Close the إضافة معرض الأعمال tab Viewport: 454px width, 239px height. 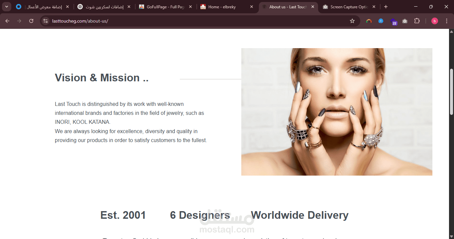click(67, 7)
